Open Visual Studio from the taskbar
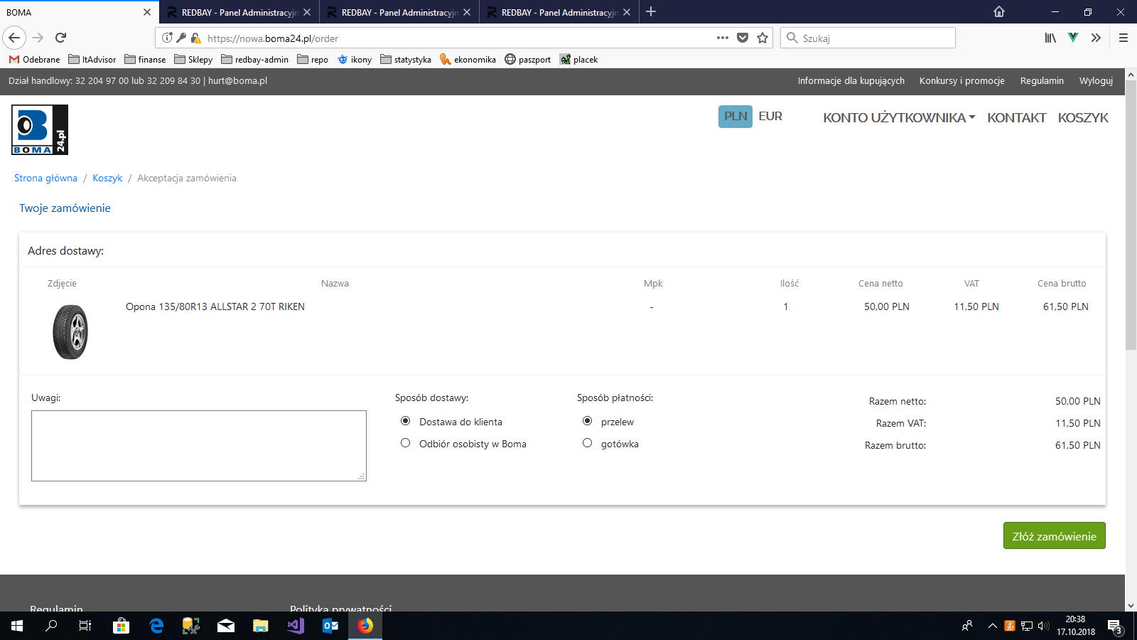Image resolution: width=1137 pixels, height=640 pixels. point(296,626)
